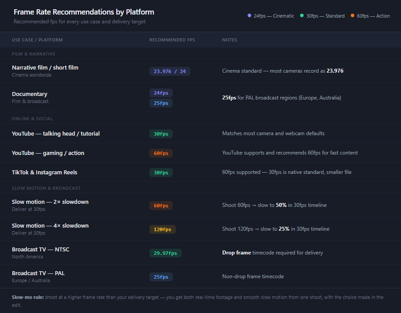Viewport: 401px width, 313px height.
Task: Click the 'Film & broadcast' subtitle
Action: point(30,101)
